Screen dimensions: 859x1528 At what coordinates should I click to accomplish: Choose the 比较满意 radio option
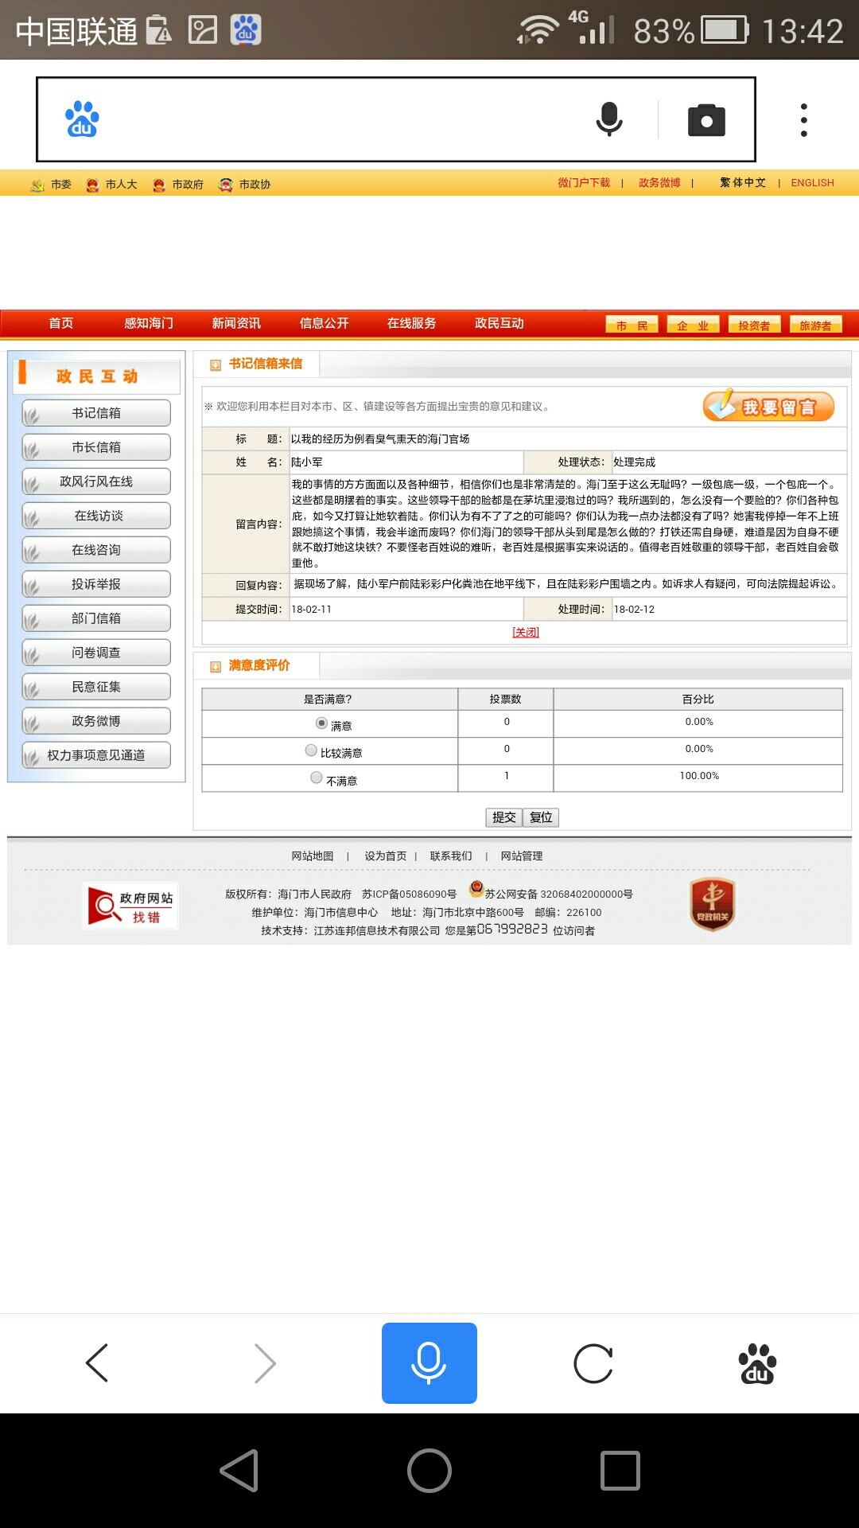coord(311,750)
